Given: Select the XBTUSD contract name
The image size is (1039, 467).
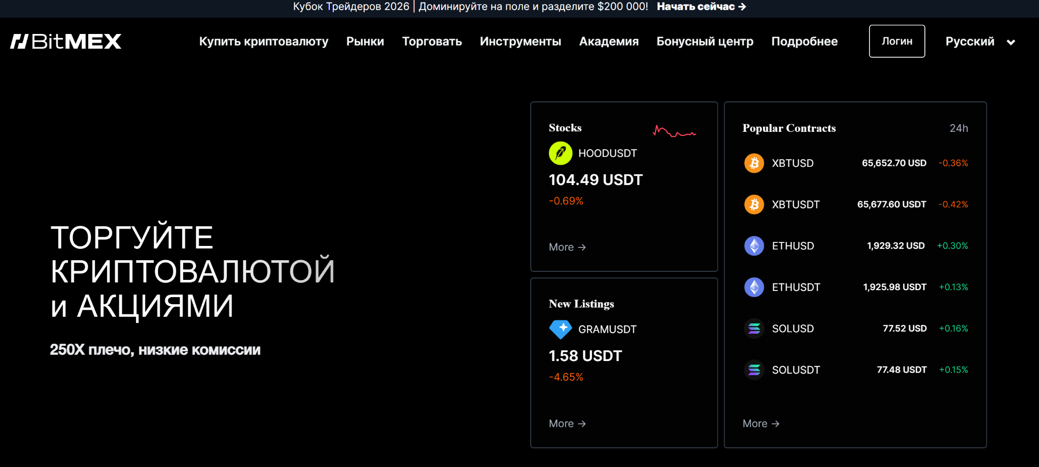Looking at the screenshot, I should point(793,163).
